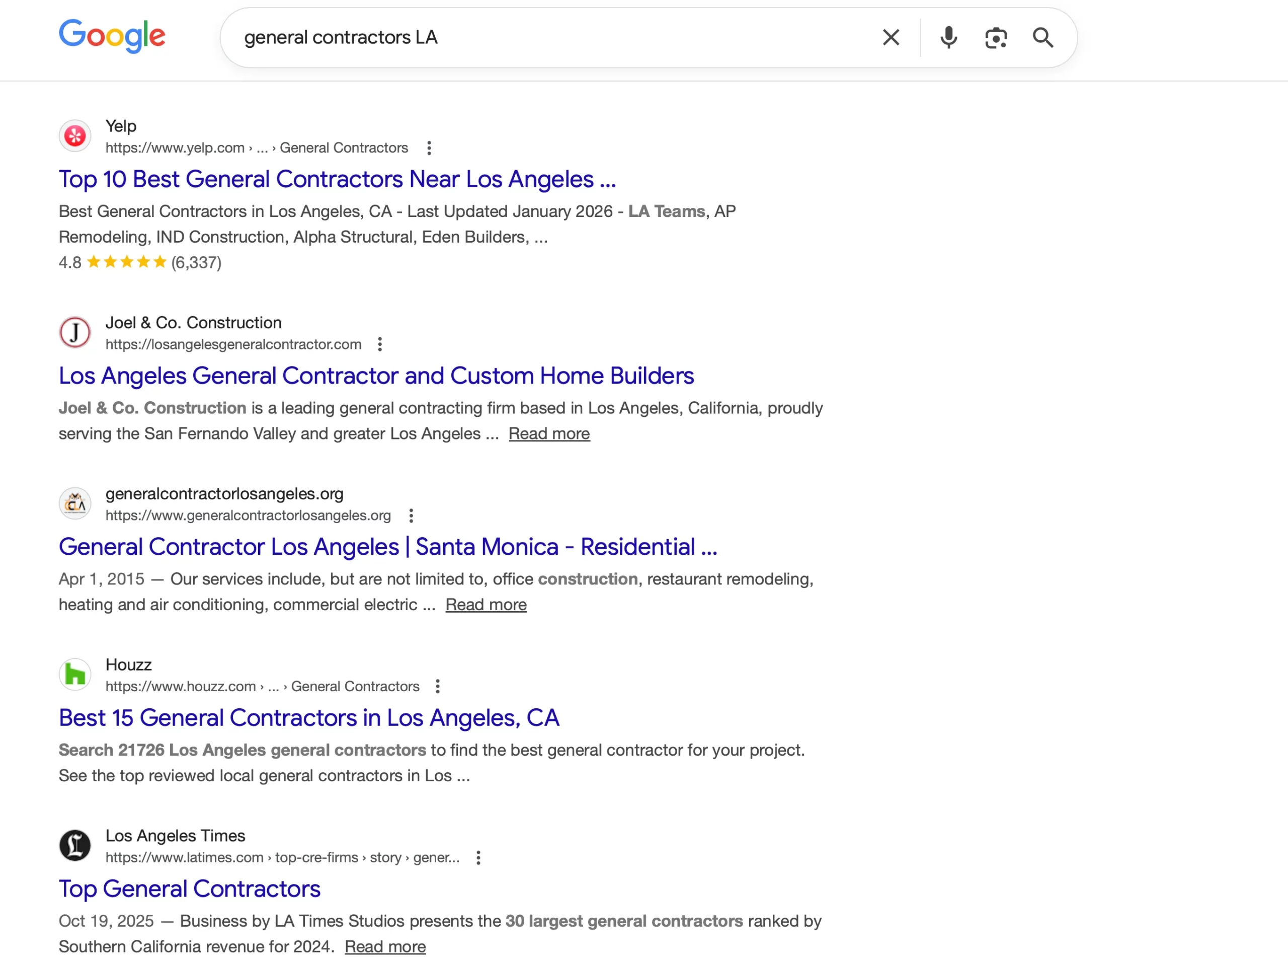Click the Joel & Co. Construction site name
This screenshot has height=957, width=1288.
tap(193, 323)
